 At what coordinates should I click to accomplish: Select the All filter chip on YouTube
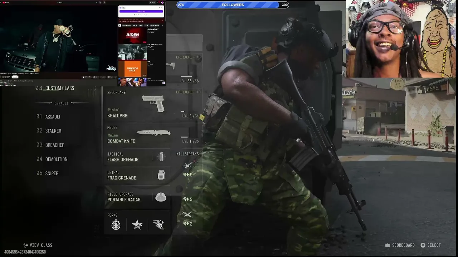click(x=121, y=25)
